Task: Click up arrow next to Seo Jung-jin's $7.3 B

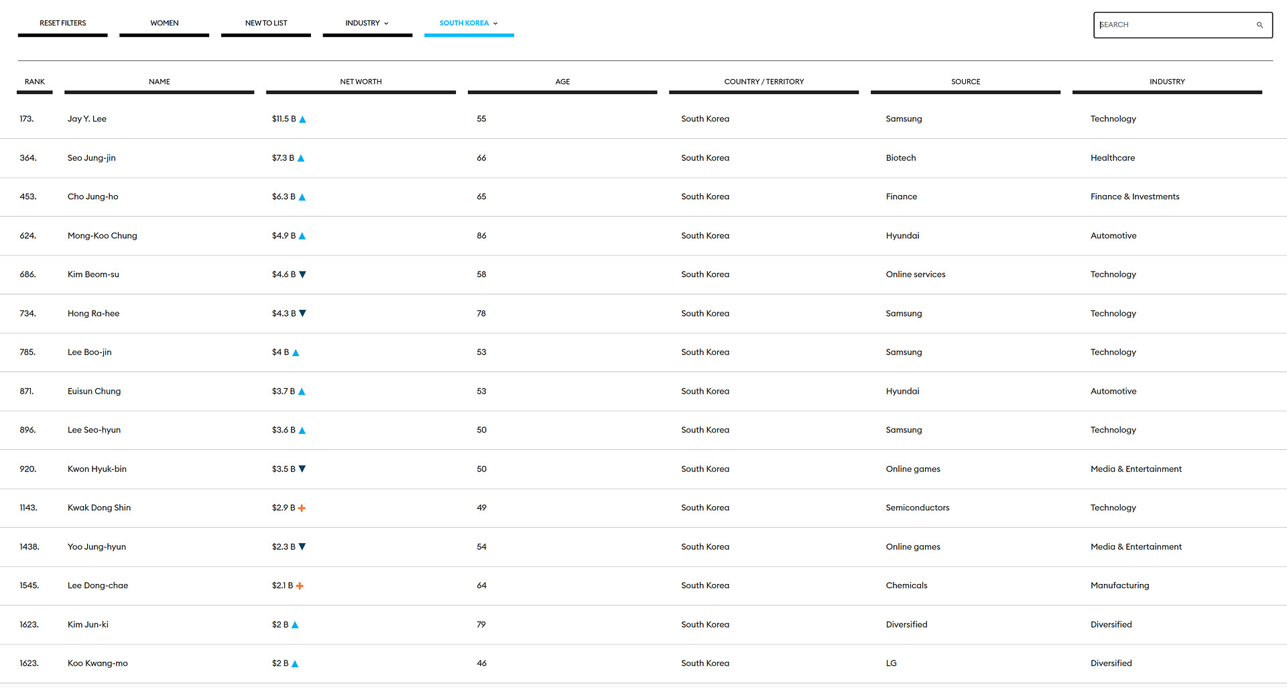Action: tap(301, 158)
